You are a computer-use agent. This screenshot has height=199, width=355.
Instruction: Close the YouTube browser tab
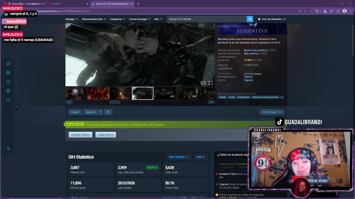coord(87,4)
